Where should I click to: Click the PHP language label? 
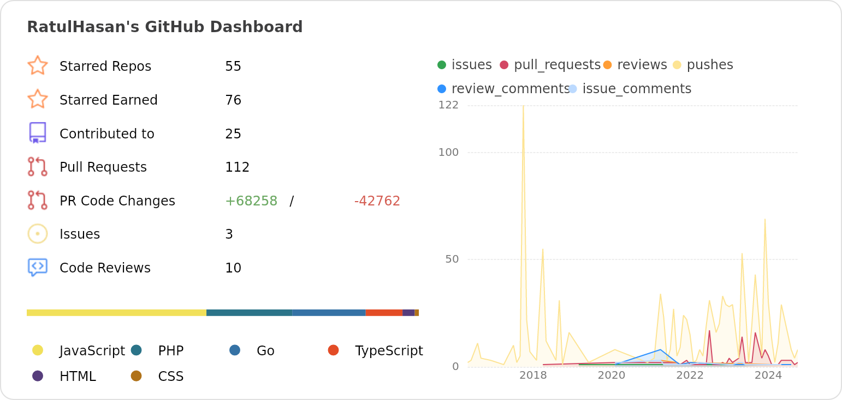click(171, 351)
